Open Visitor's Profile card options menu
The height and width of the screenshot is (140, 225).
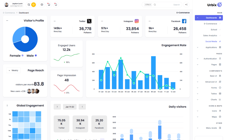pyautogui.click(x=7, y=21)
